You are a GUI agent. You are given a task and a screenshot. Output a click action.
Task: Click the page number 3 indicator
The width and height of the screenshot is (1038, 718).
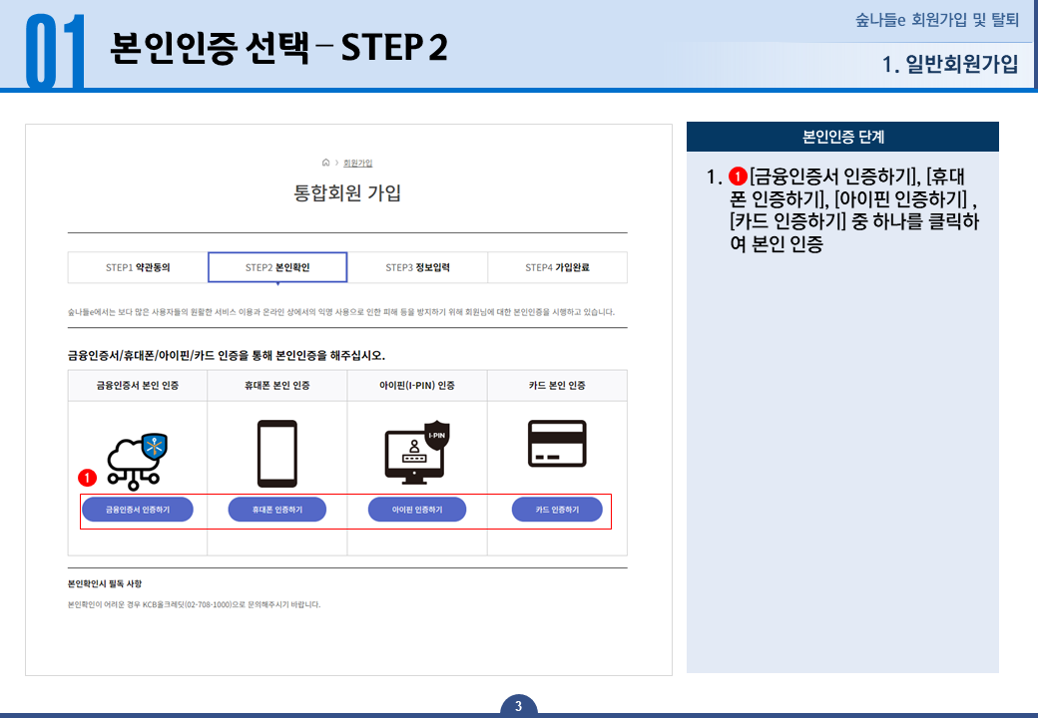point(519,703)
